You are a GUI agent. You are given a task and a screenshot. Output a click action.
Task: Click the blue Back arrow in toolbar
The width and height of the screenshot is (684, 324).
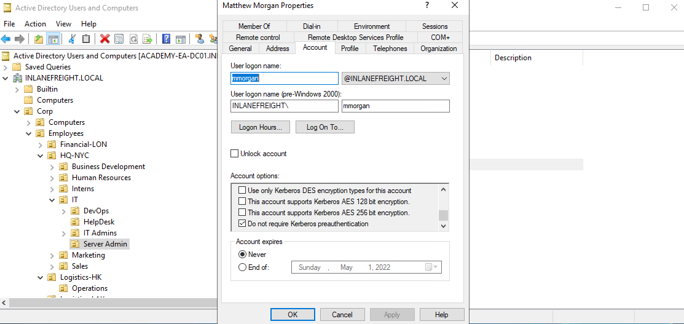(6, 39)
